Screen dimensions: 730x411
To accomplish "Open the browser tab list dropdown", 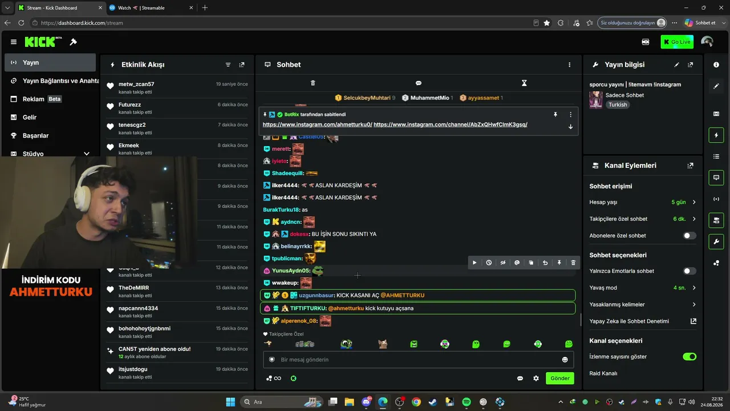I will point(7,7).
